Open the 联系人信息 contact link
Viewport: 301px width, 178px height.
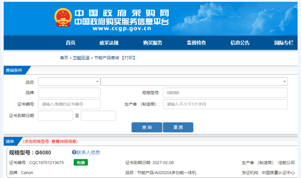pos(88,152)
